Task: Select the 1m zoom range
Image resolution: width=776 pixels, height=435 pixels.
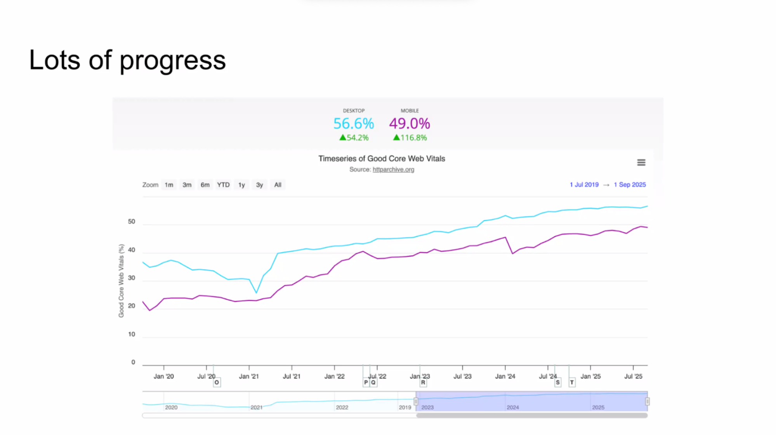Action: [169, 185]
